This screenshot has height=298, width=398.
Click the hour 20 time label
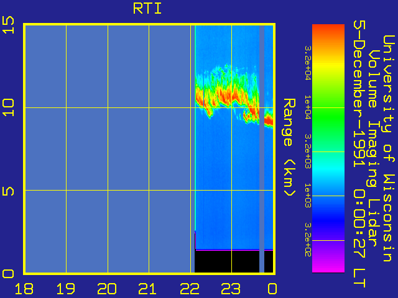coord(107,289)
